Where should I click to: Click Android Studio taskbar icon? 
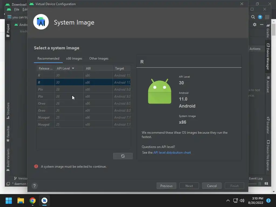(44, 201)
